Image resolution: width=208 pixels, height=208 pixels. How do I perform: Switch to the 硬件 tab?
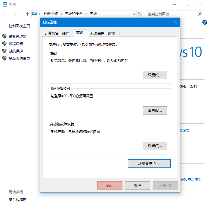67,33
